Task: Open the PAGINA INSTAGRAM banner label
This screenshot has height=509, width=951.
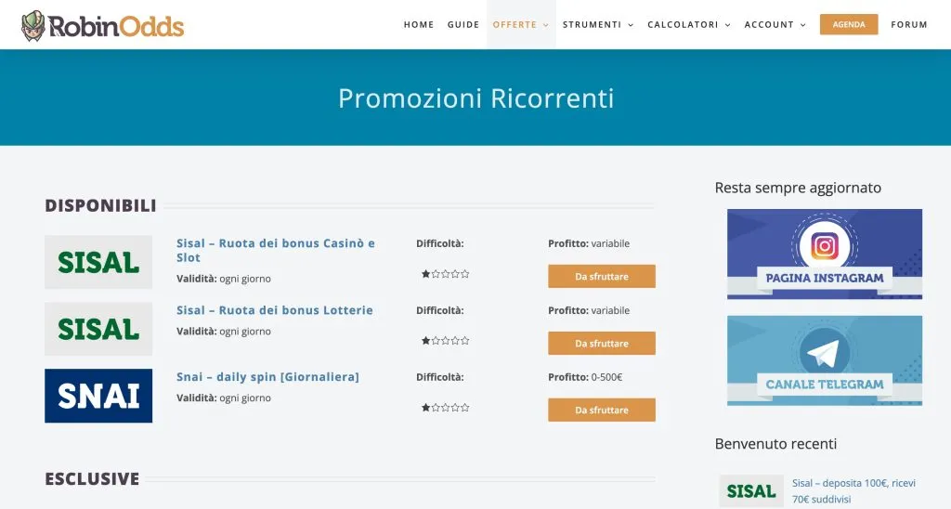Action: tap(825, 278)
